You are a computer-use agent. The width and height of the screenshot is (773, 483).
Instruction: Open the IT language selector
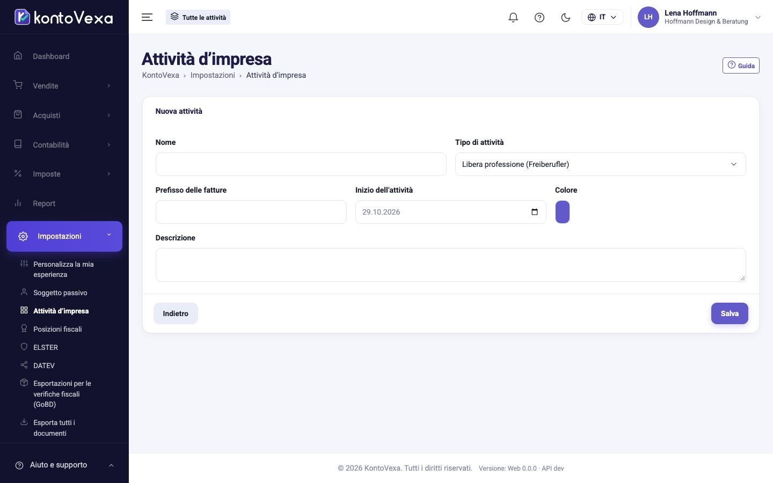pos(602,17)
